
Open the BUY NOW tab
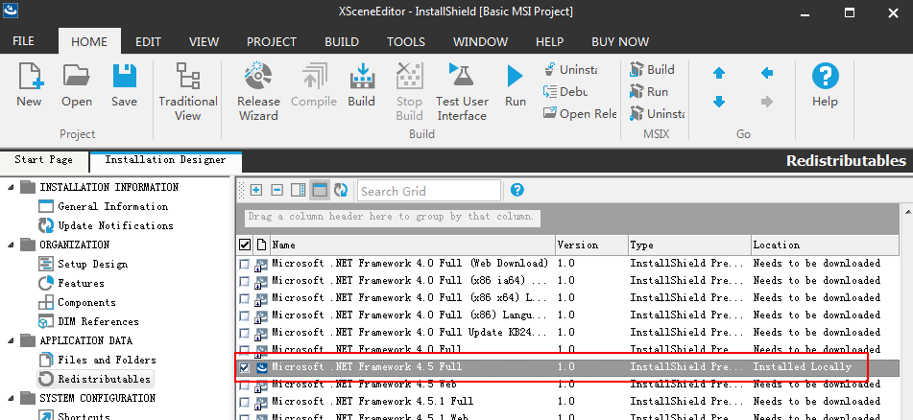(620, 42)
